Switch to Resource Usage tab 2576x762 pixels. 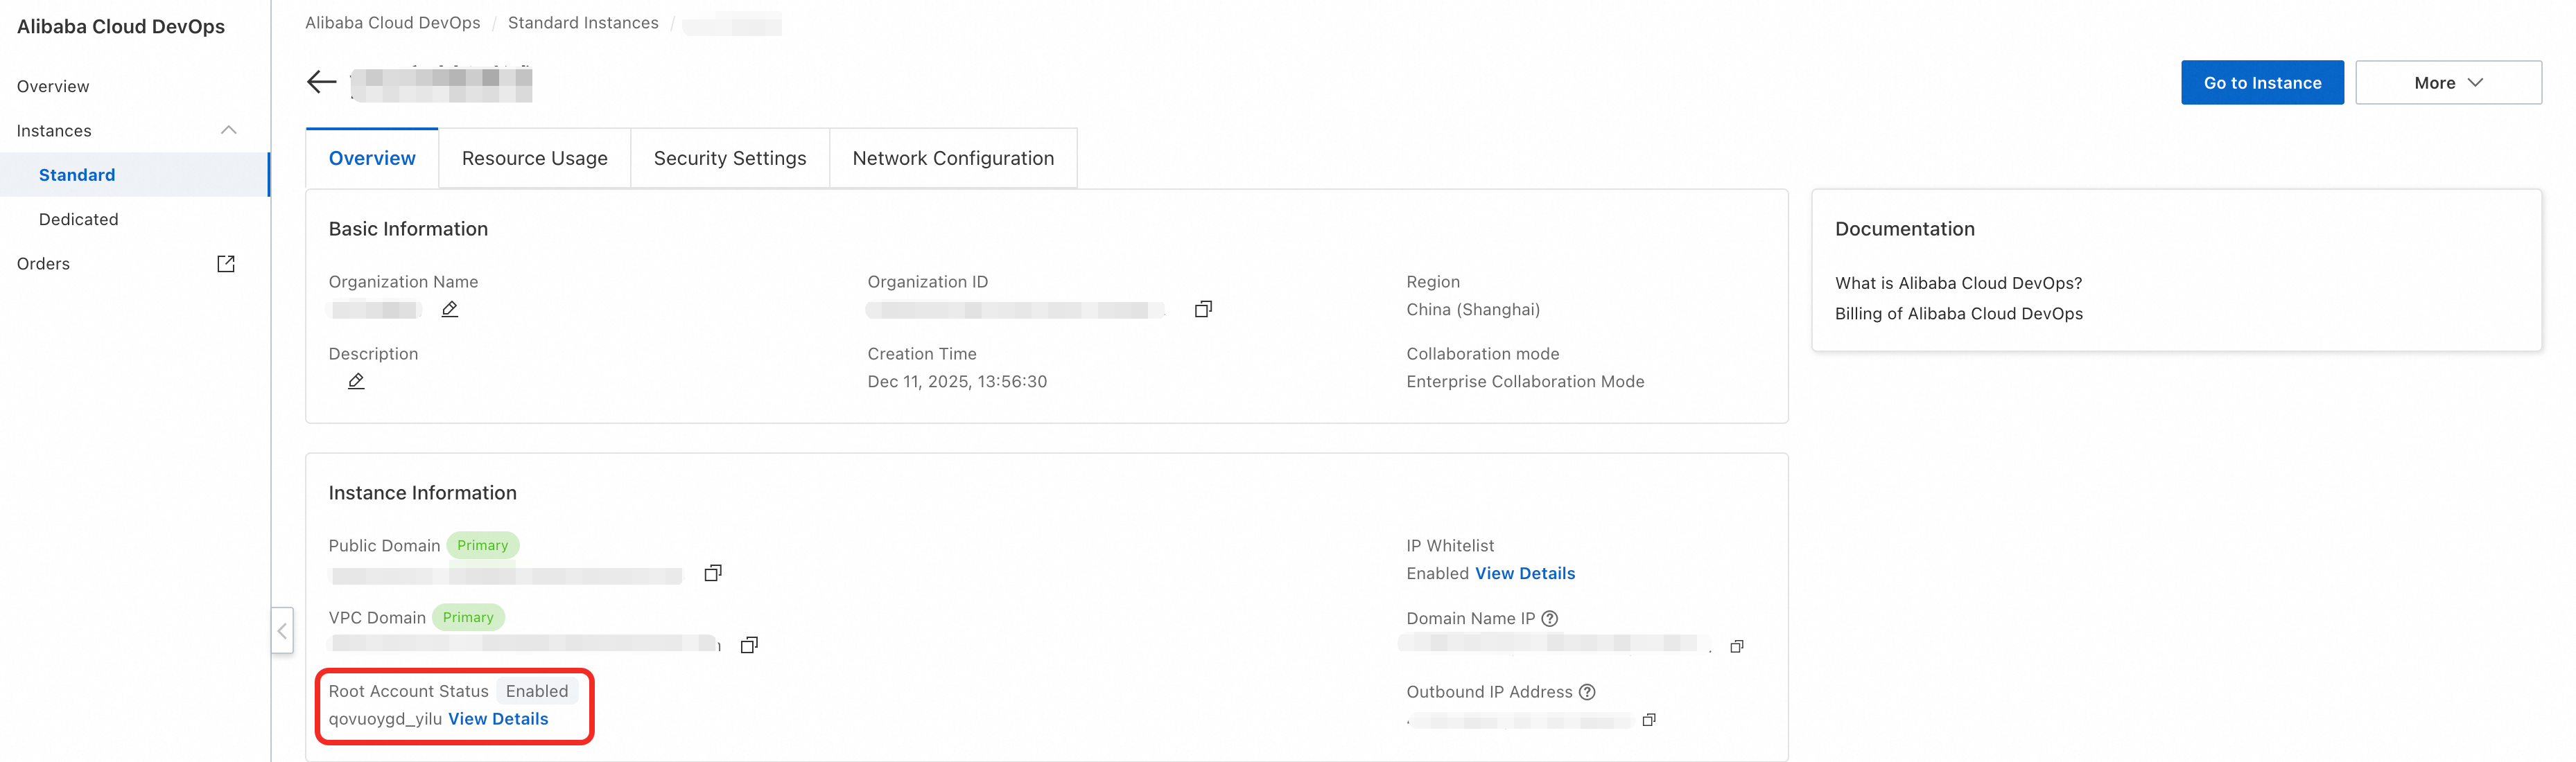click(534, 158)
